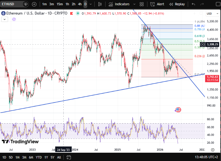Screen dimensions: 221x161
Task: Click the red flag icon in legend
Action: (x=72, y=14)
